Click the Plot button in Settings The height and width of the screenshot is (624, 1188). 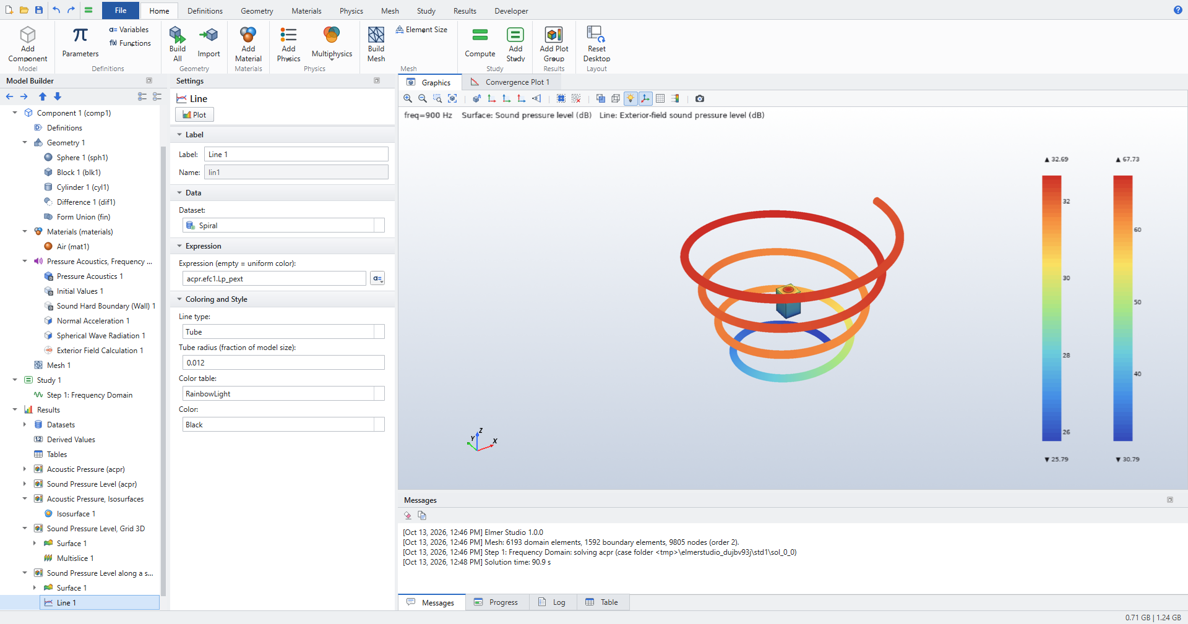point(194,114)
